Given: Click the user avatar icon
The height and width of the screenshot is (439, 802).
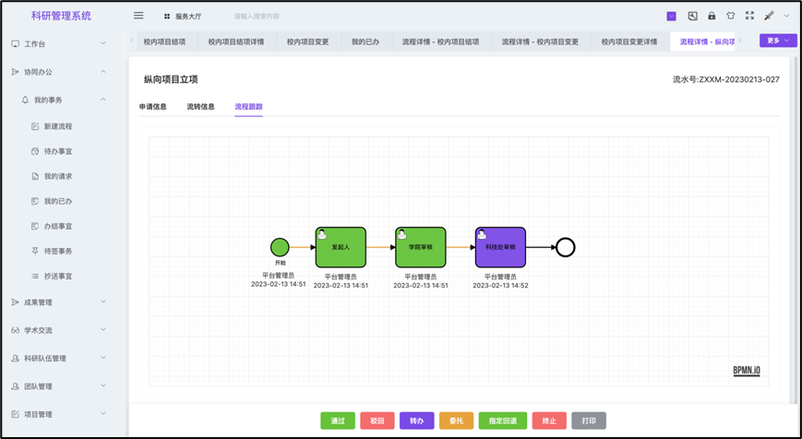Looking at the screenshot, I should [x=769, y=16].
